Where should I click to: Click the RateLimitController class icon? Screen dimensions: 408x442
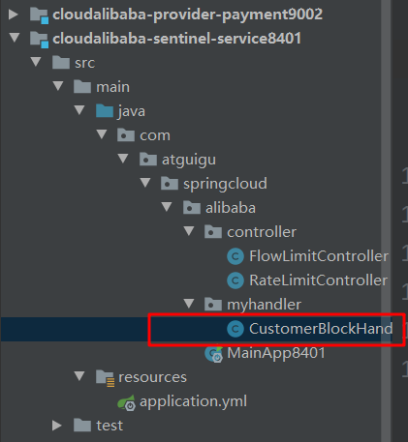coord(235,280)
